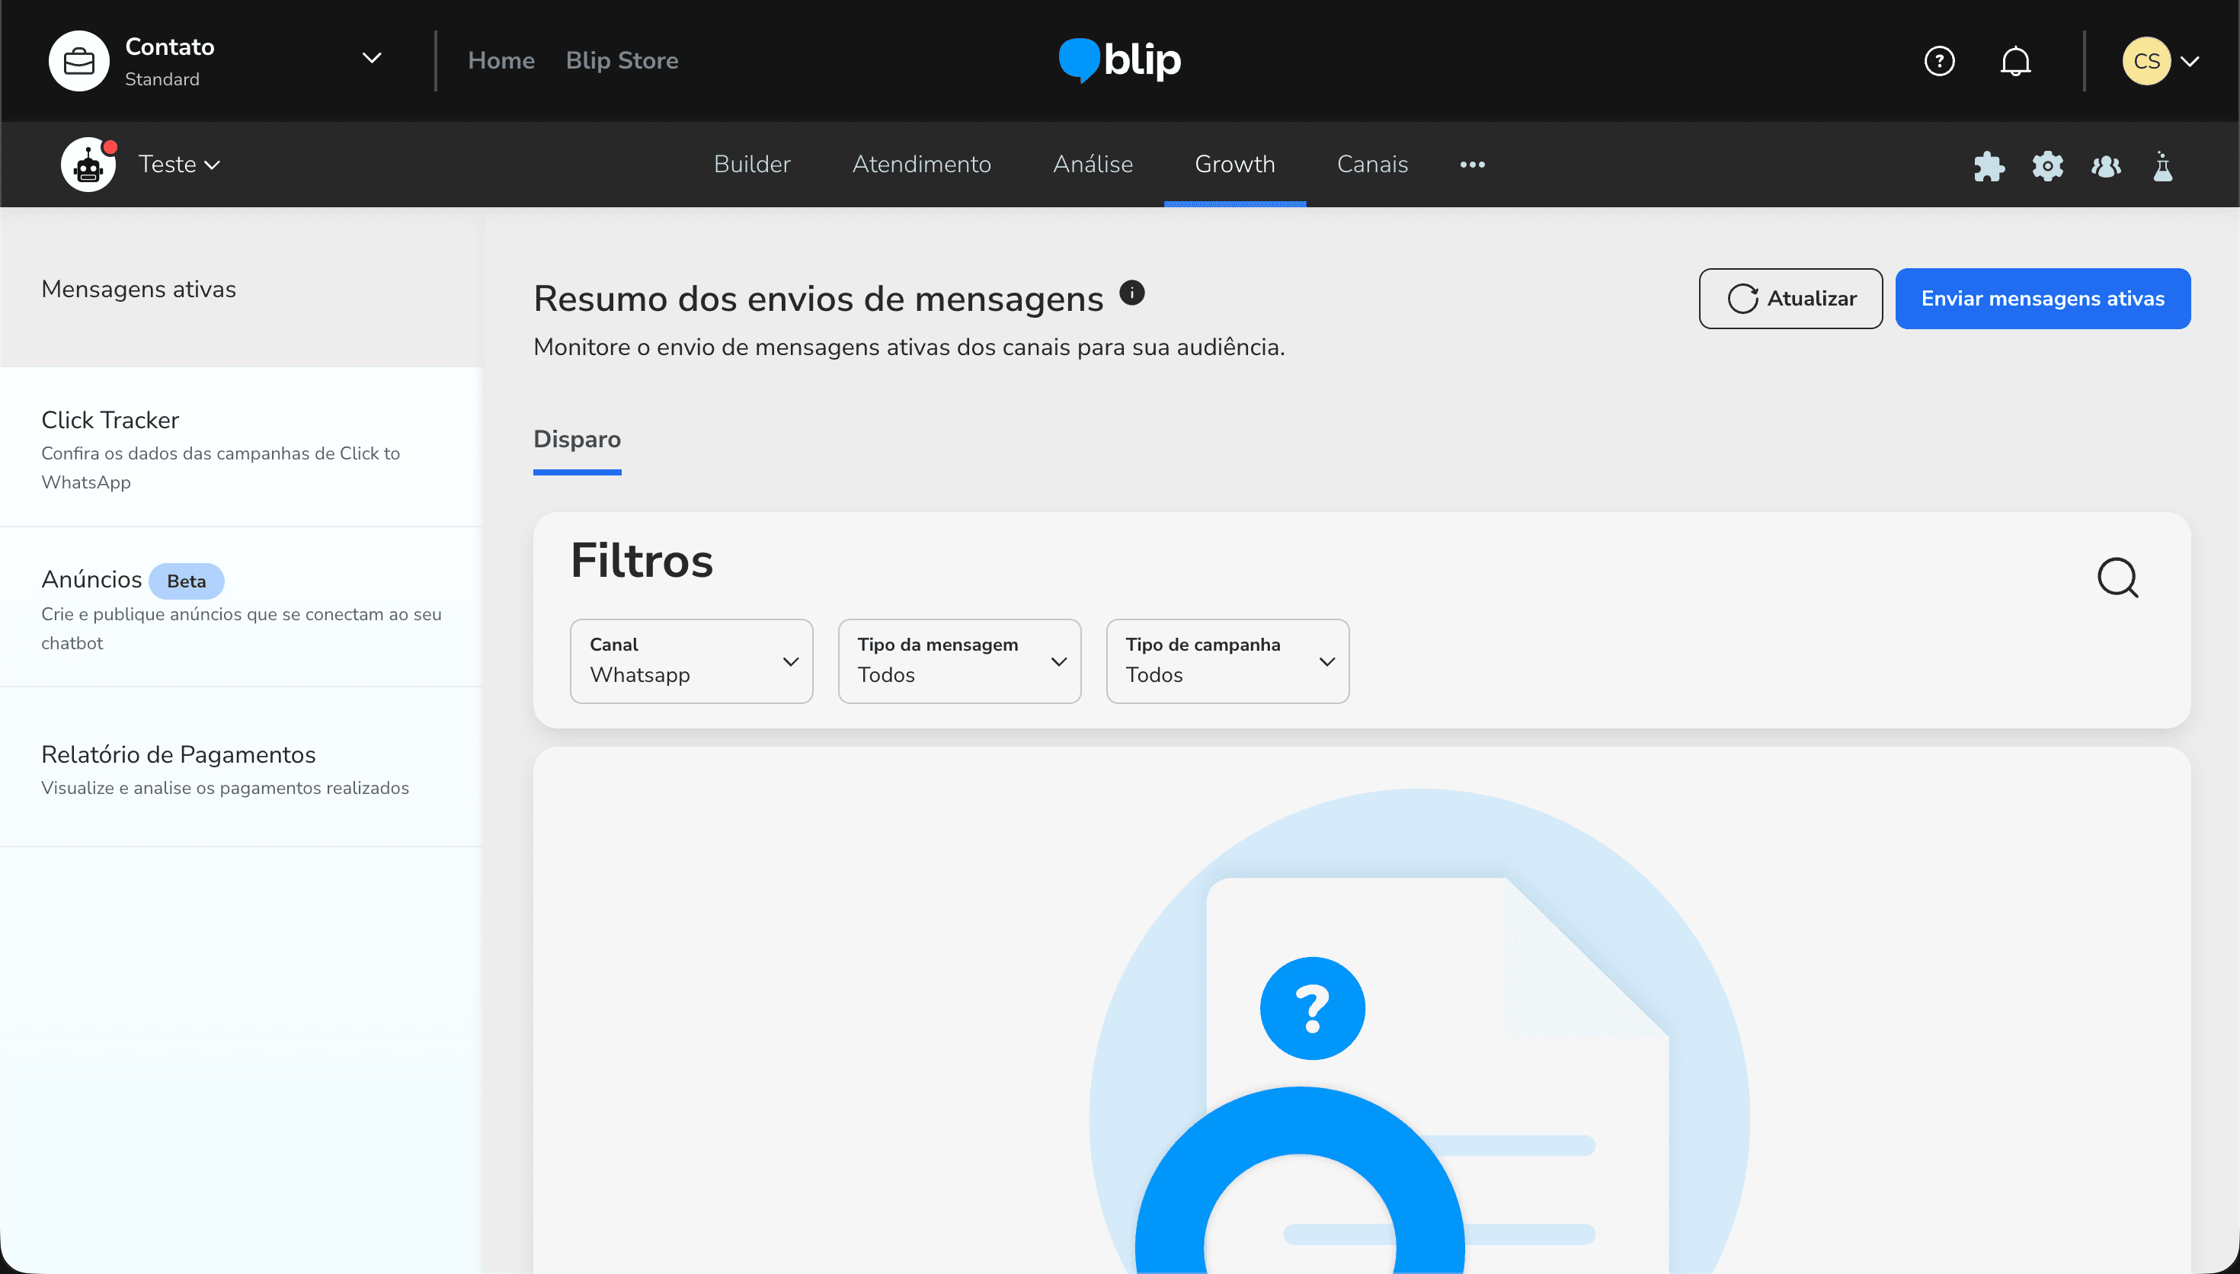Switch to the Análise tab
Screen dimensions: 2240x1274
coord(1093,164)
